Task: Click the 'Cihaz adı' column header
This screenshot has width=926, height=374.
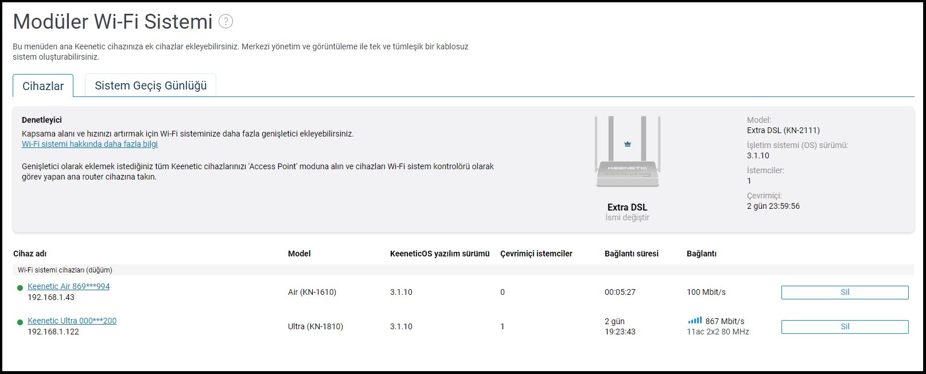Action: (x=30, y=254)
